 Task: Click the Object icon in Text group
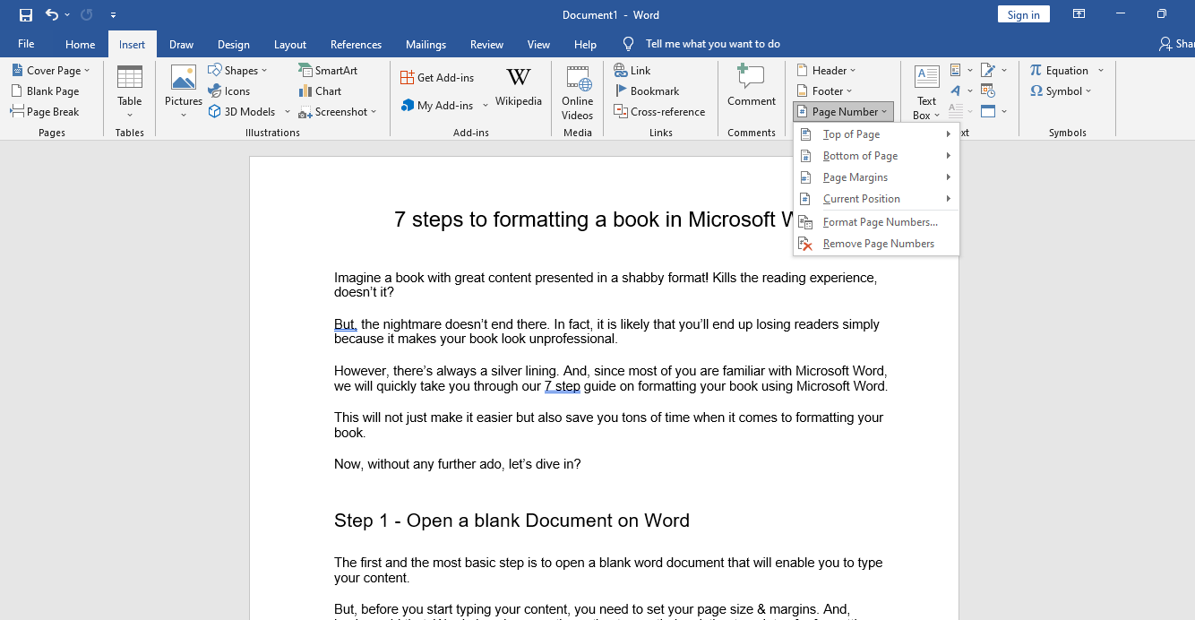(988, 111)
